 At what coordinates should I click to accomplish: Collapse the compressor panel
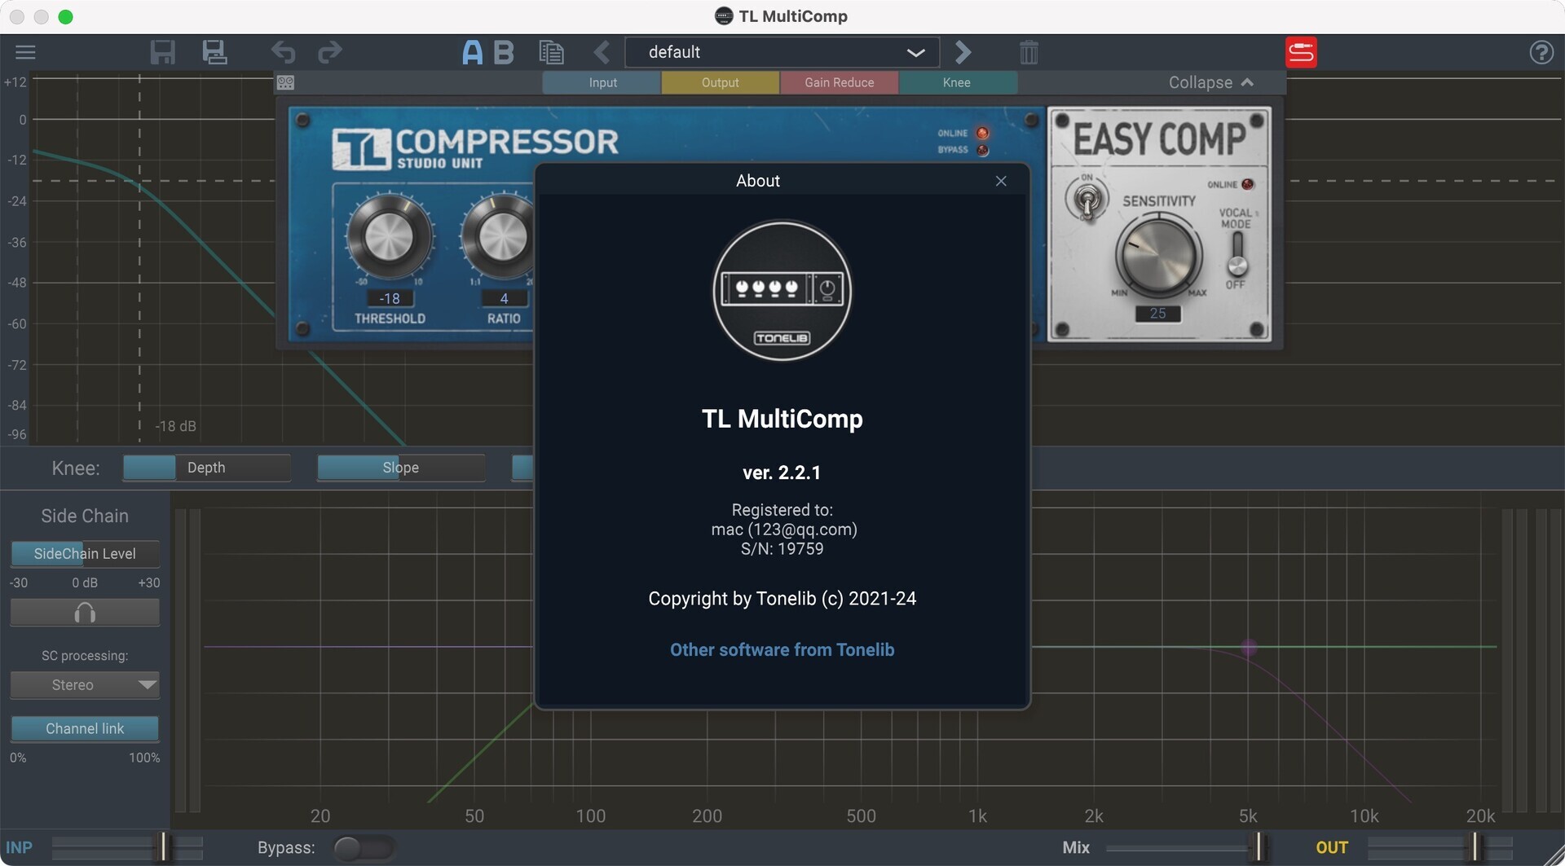tap(1210, 82)
